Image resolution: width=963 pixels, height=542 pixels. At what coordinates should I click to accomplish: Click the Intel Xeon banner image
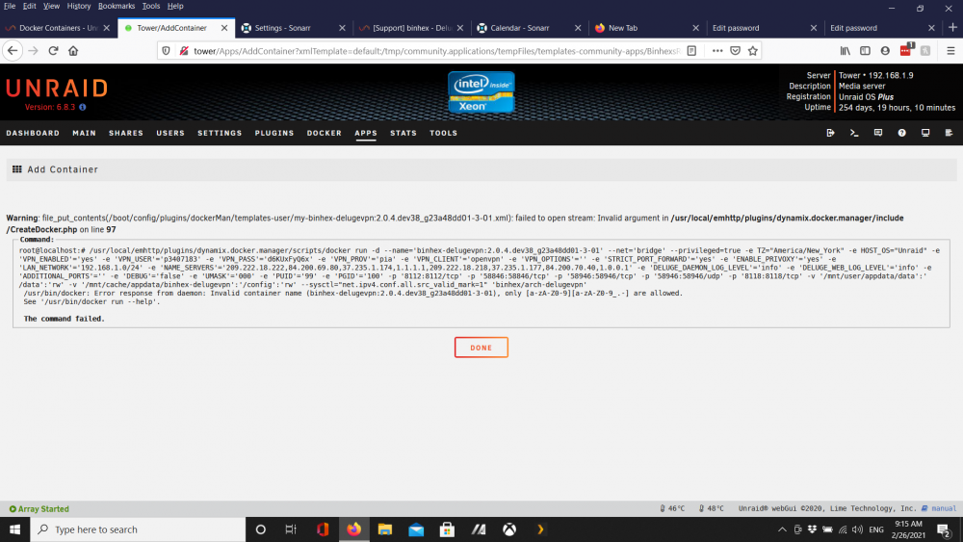tap(481, 92)
